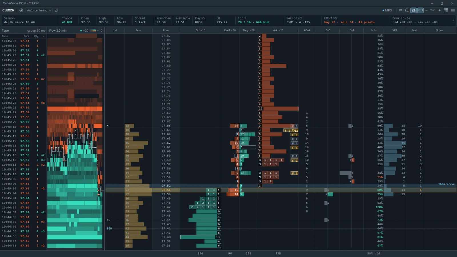Open the sliders settings icon

click(407, 10)
